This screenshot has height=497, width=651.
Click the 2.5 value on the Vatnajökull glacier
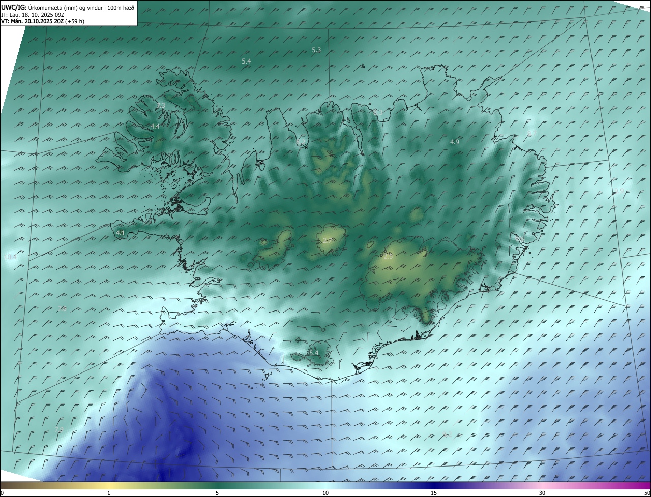[x=388, y=257]
